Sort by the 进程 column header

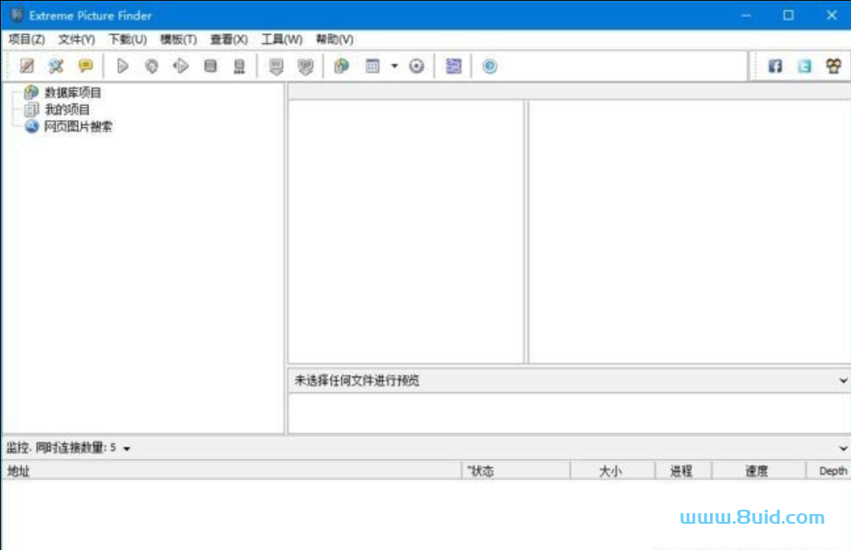[x=683, y=470]
